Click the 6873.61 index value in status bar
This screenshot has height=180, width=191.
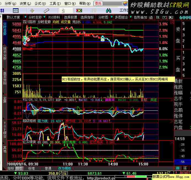point(95,173)
